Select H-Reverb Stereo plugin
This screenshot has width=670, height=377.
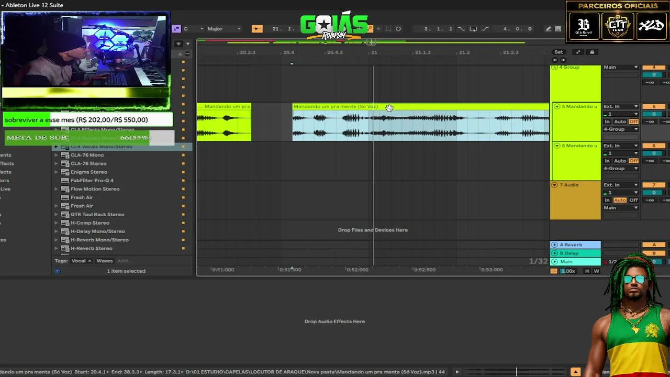(x=92, y=248)
